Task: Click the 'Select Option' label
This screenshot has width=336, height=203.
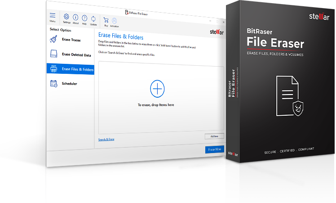Action: [61, 30]
